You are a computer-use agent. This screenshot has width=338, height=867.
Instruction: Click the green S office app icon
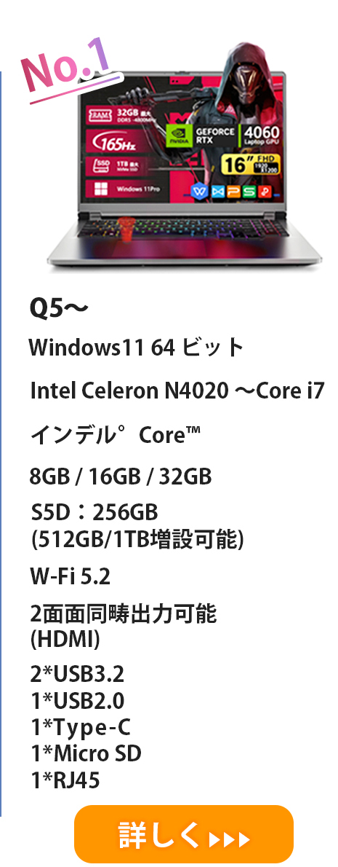[250, 192]
